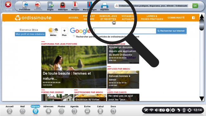
Task: Open Docs application
Action: [113, 110]
